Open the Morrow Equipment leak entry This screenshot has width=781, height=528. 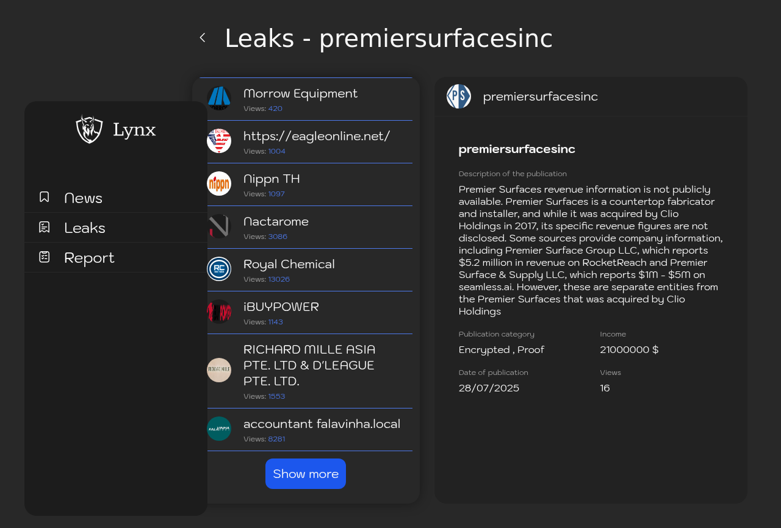coord(306,99)
